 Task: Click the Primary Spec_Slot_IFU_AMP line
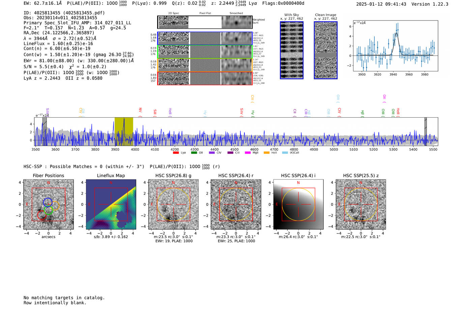[x=77, y=23]
